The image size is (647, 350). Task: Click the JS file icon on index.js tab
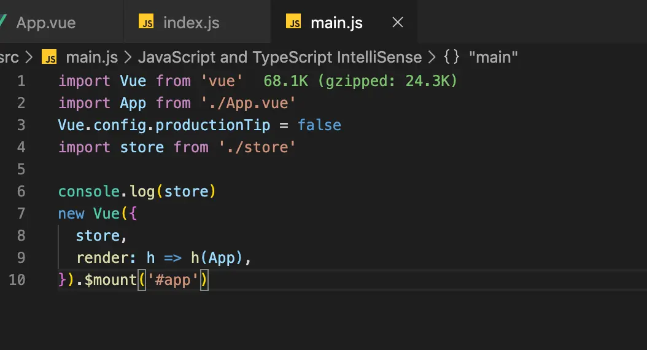tap(146, 23)
